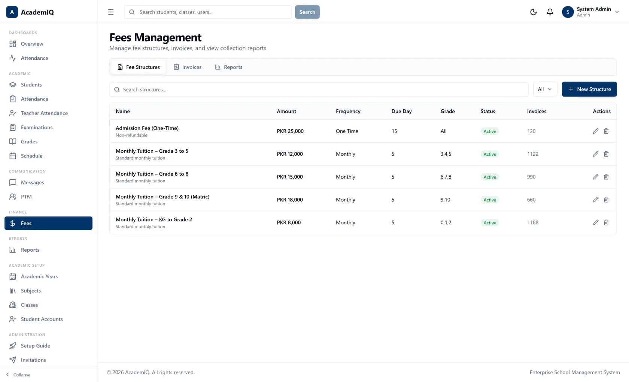Click the Frequency column header
Image resolution: width=629 pixels, height=382 pixels.
pyautogui.click(x=348, y=111)
